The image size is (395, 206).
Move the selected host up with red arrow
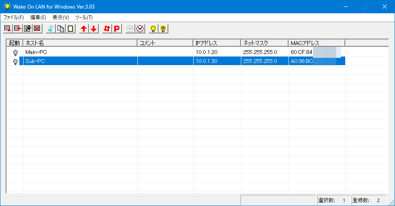coord(84,29)
